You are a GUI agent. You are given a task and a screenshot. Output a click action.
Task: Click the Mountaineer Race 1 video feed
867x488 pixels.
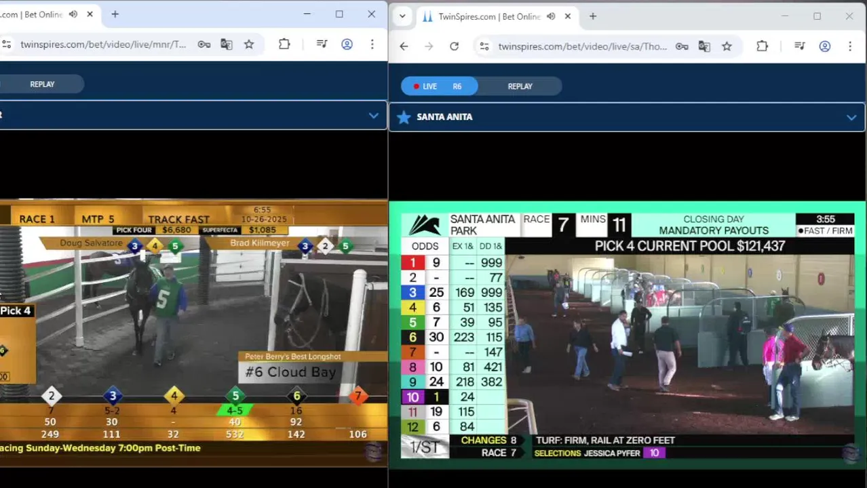pyautogui.click(x=193, y=332)
